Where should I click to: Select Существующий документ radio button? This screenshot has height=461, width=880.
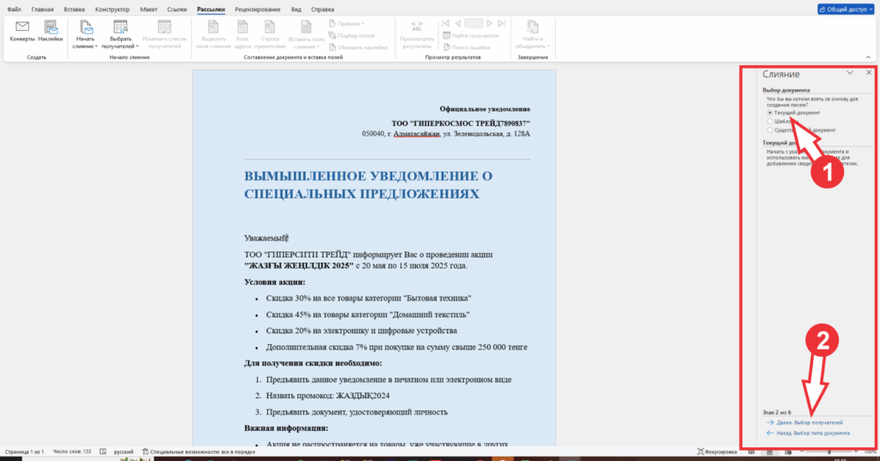pyautogui.click(x=770, y=130)
